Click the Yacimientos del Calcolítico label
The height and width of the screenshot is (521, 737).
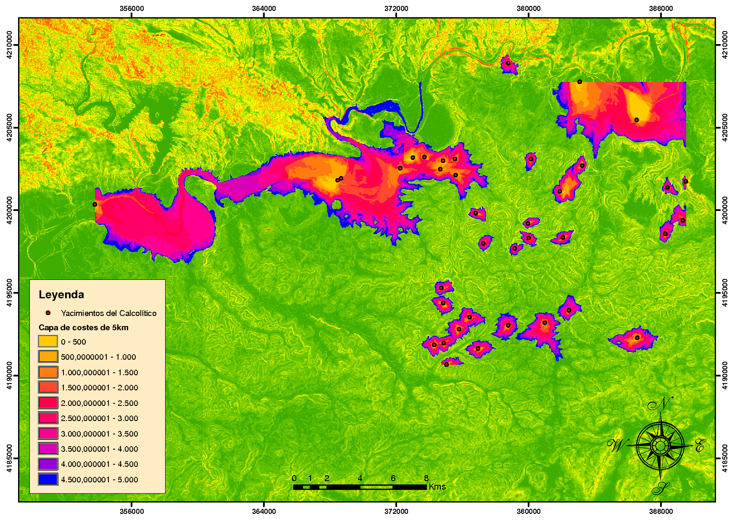click(109, 313)
